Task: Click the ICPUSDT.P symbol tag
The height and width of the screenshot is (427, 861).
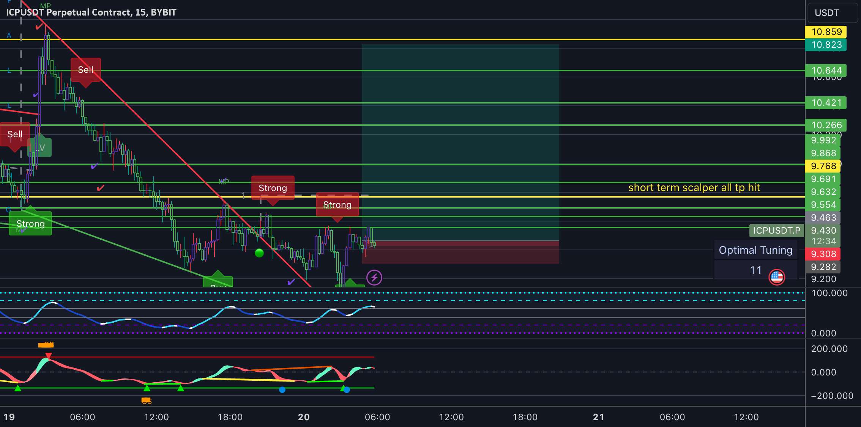Action: [776, 231]
